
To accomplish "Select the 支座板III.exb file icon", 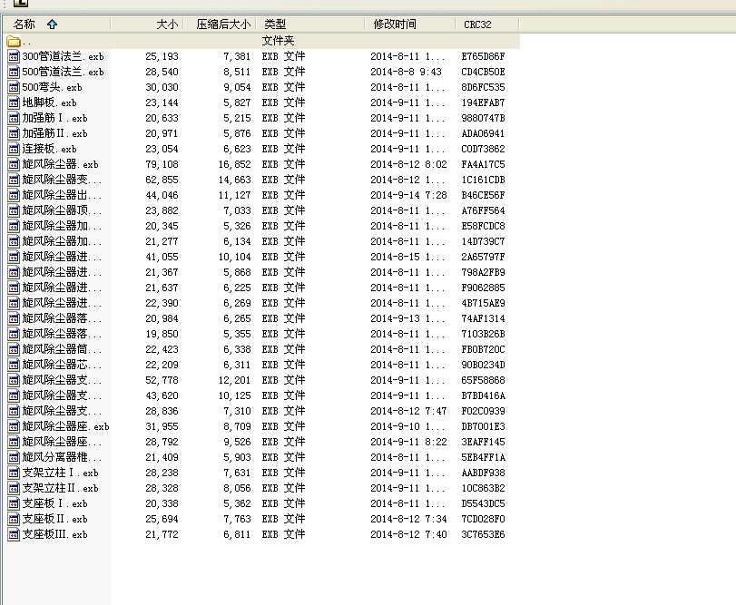I will tap(15, 534).
